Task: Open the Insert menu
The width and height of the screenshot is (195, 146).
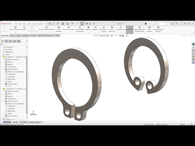Action: click(x=29, y=24)
